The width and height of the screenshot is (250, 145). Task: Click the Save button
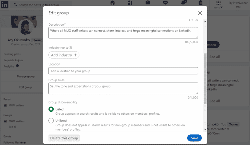pos(194,138)
